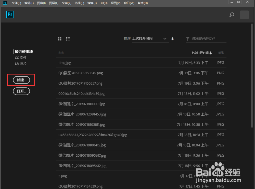Switch to grid thumbnail view icon
The image size is (255, 189).
point(60,39)
